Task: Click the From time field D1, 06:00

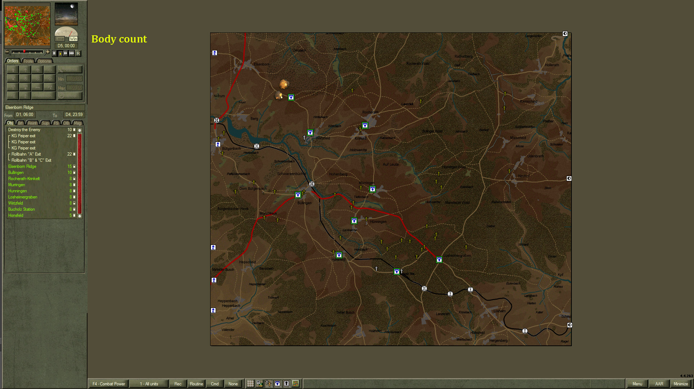Action: pyautogui.click(x=25, y=115)
